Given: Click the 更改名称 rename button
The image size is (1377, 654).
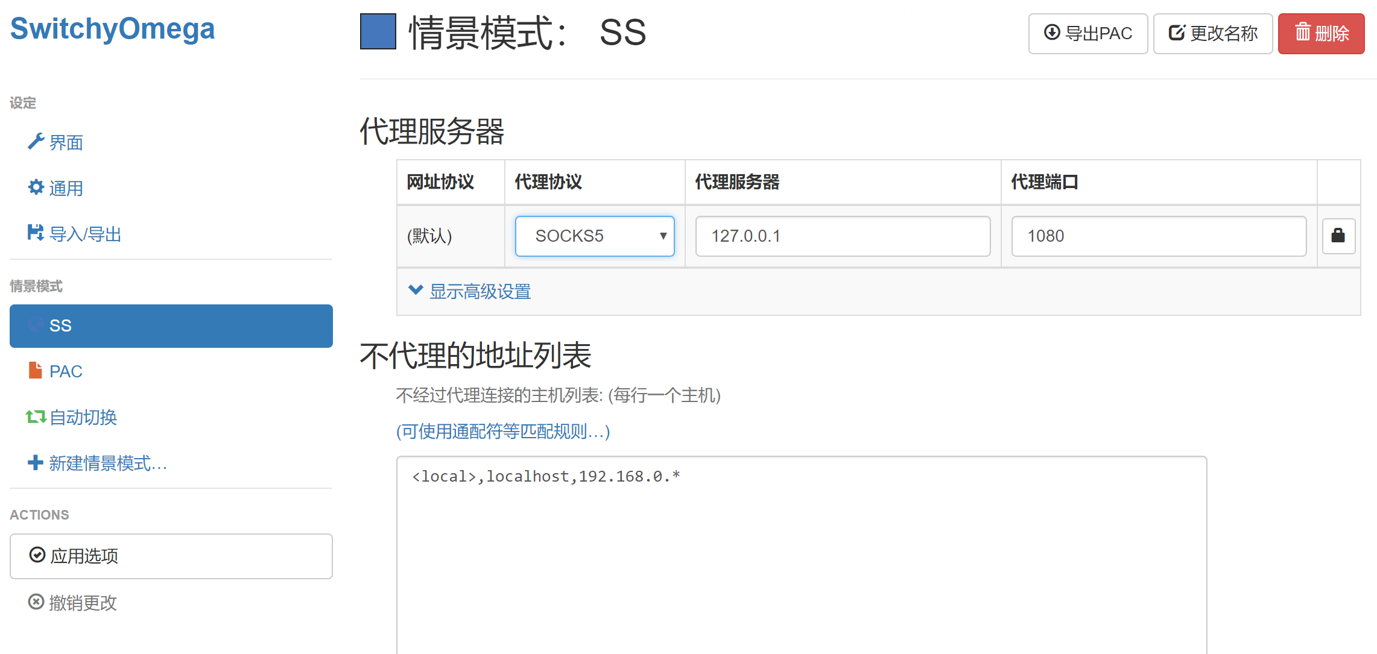Looking at the screenshot, I should 1212,34.
